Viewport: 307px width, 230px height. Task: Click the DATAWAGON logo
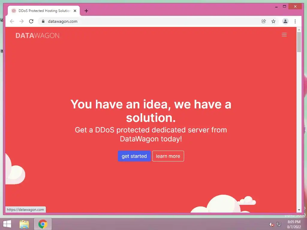37,35
